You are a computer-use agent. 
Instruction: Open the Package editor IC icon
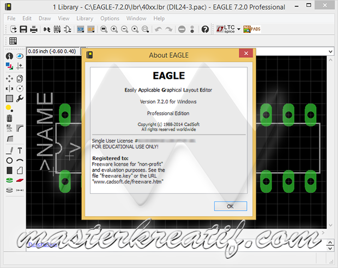57,29
